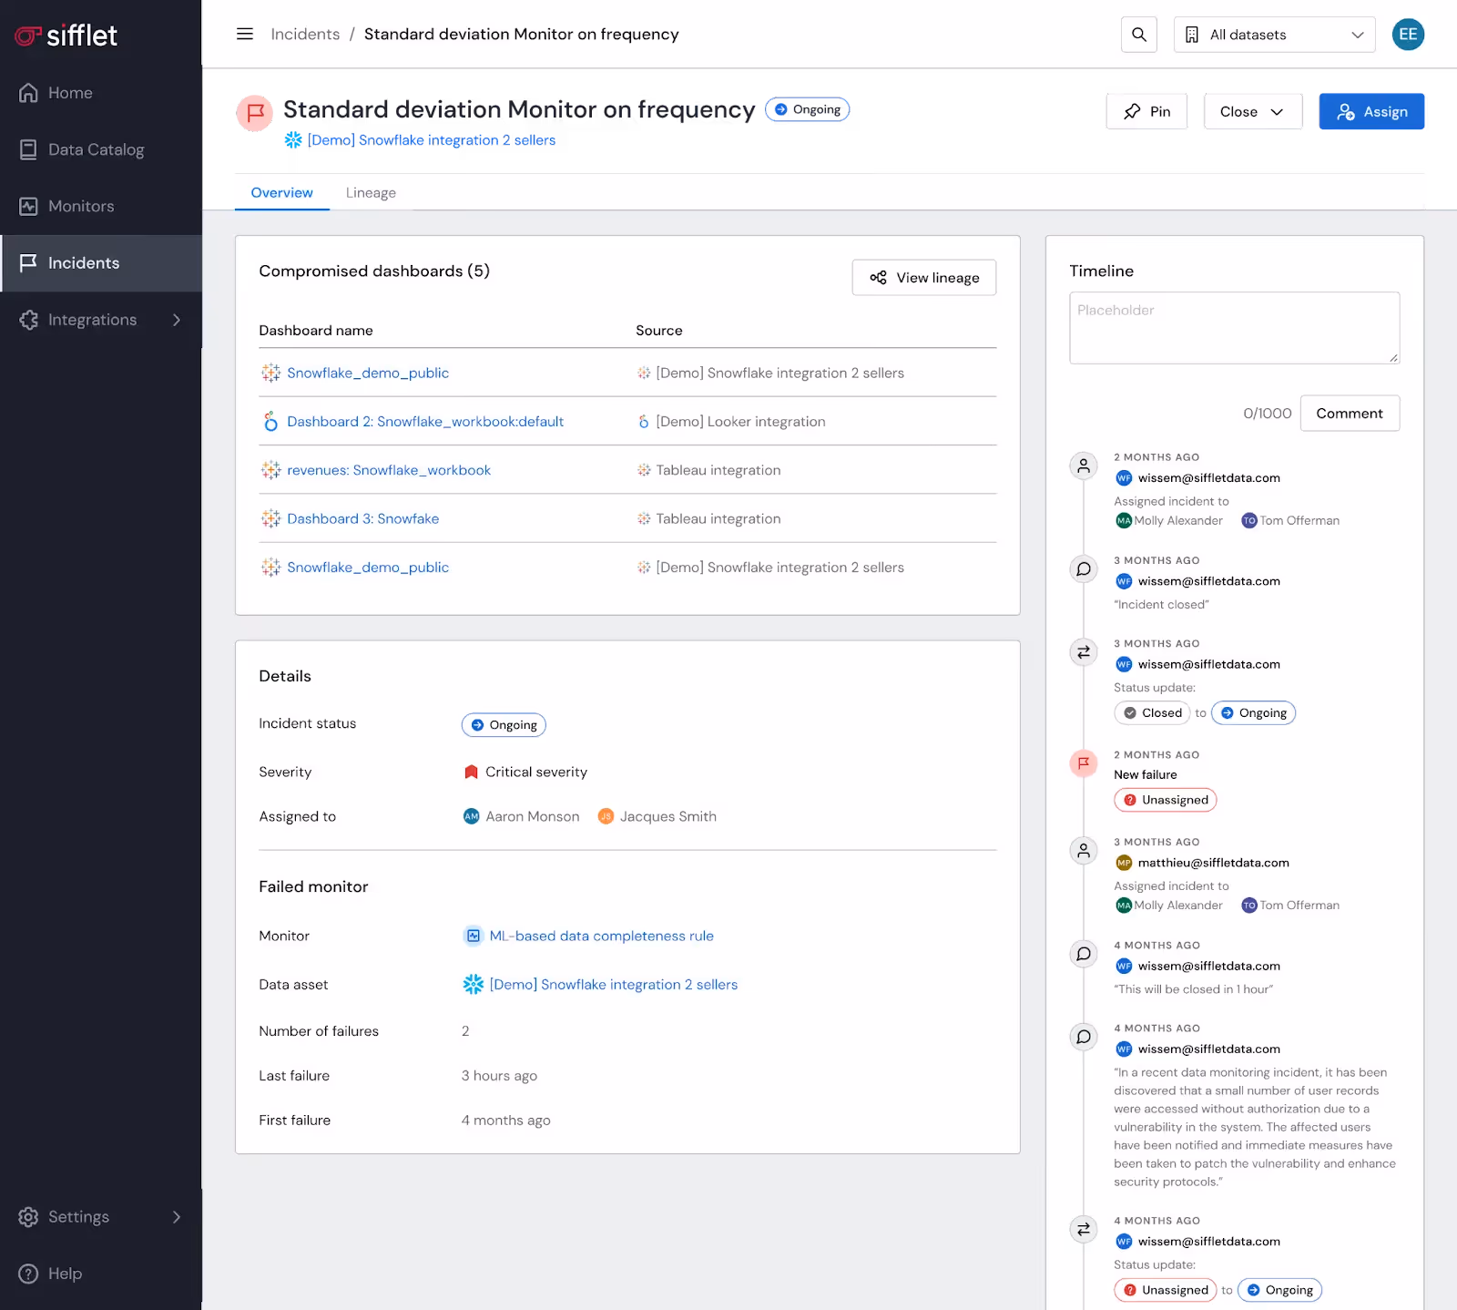The width and height of the screenshot is (1457, 1310).
Task: Click the Sifflet logo
Action: click(x=66, y=36)
